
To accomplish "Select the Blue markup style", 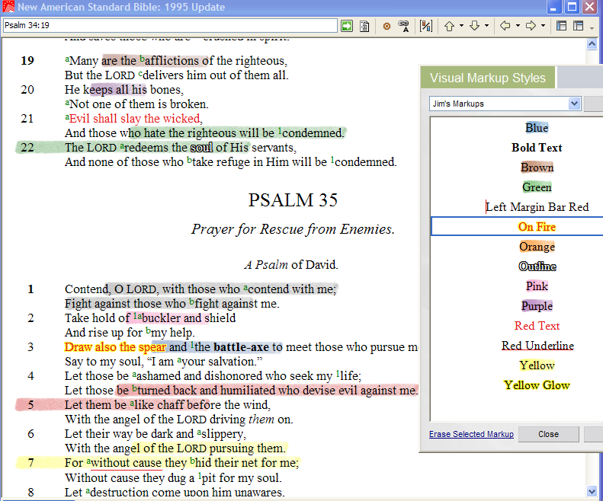I will [537, 128].
